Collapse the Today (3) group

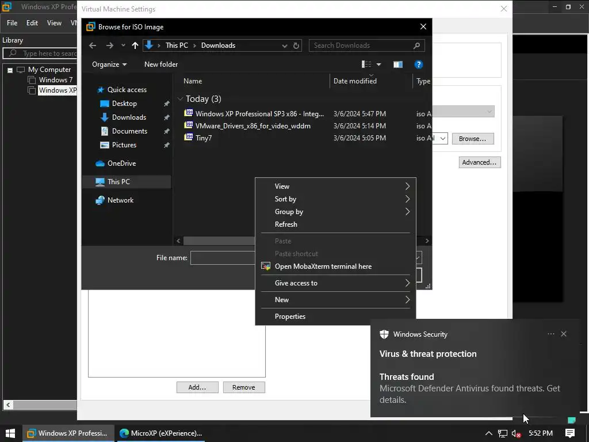click(x=180, y=99)
